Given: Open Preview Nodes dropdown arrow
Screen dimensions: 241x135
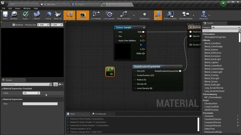Looking at the screenshot, I should pos(194,15).
